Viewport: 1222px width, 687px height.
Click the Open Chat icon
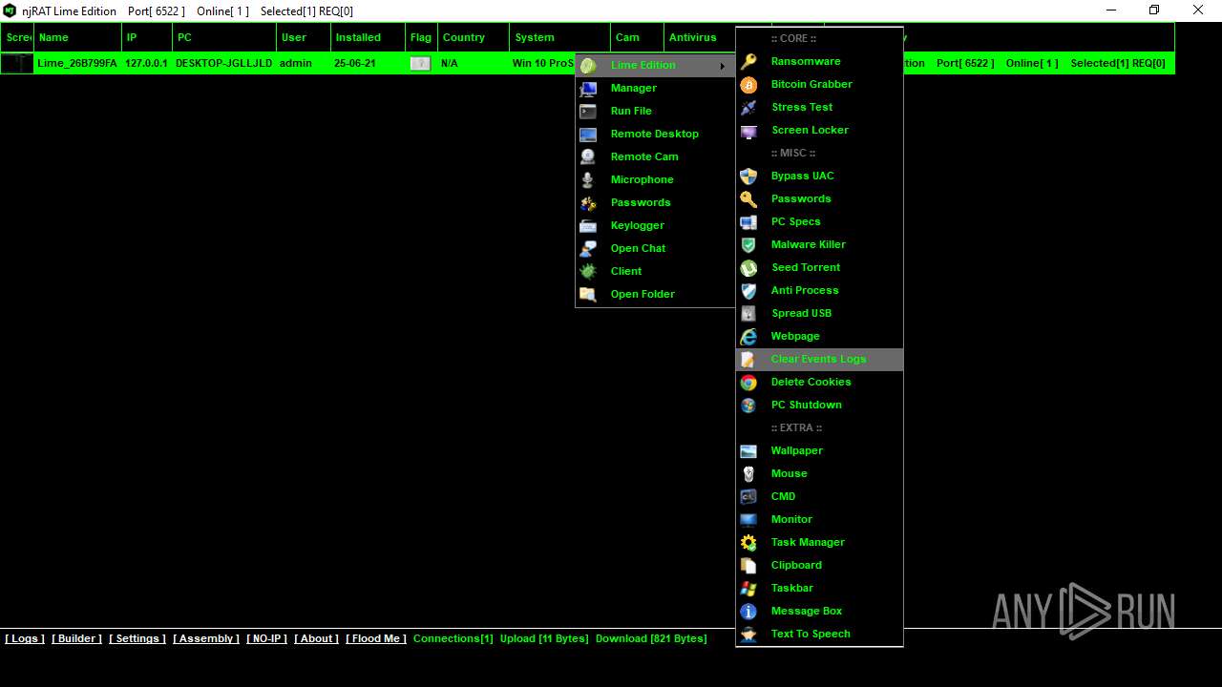coord(588,249)
